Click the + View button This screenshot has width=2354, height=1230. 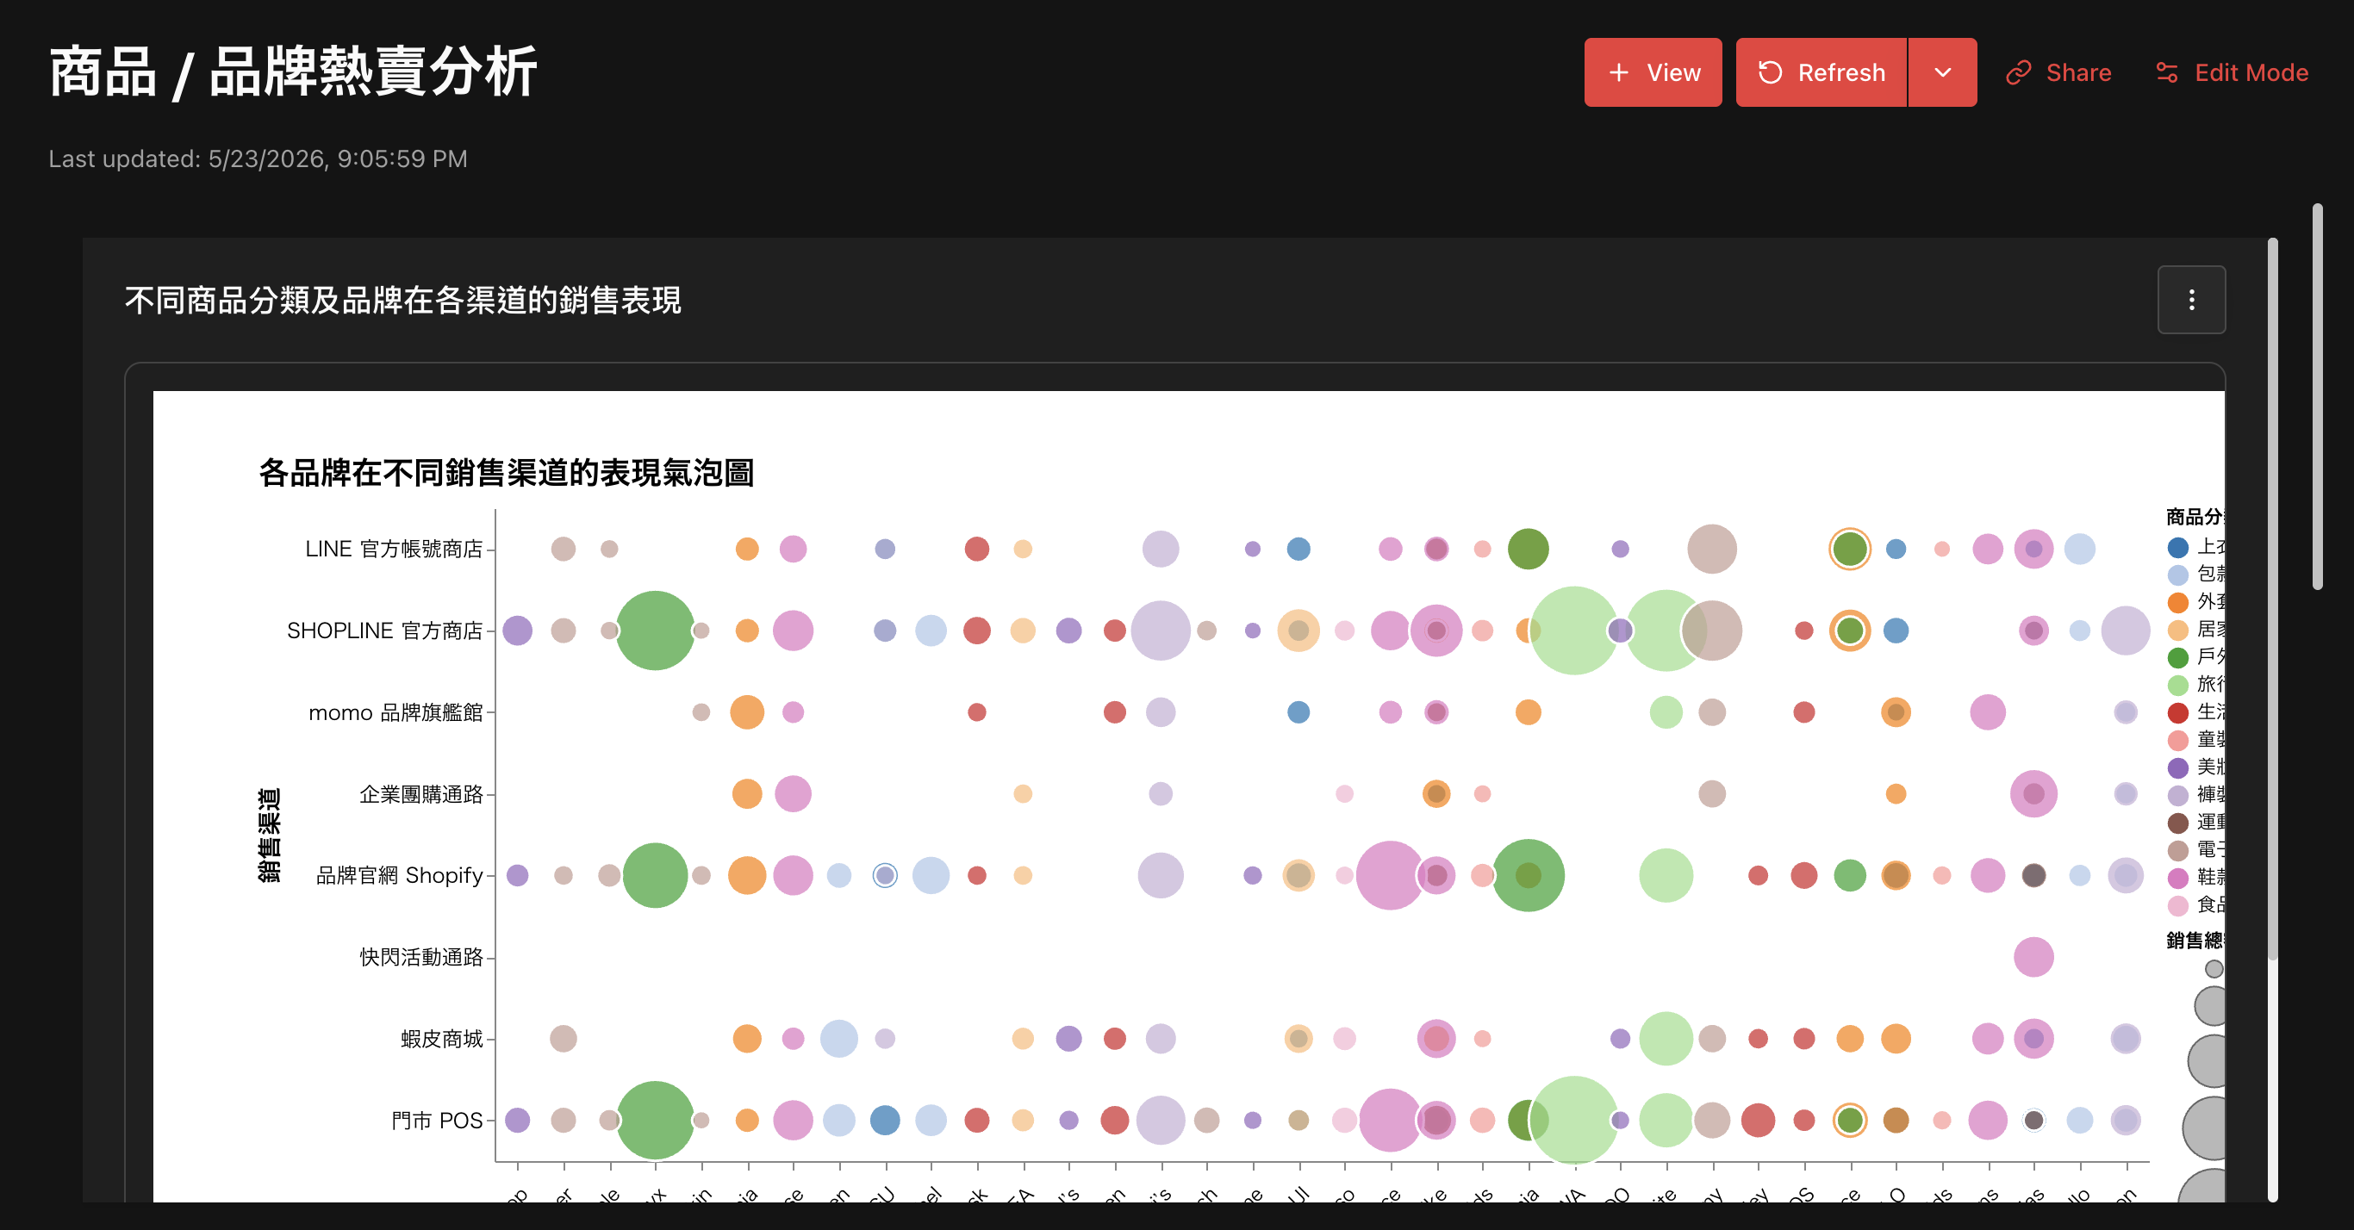click(x=1652, y=72)
